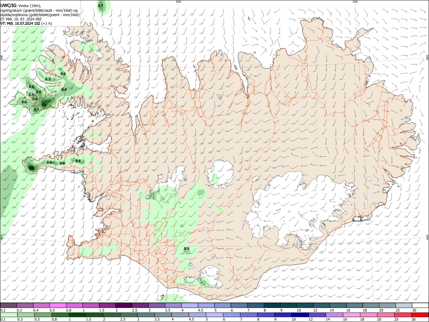Click the 2.5–3 grey-green swatch in lower legend row

pyautogui.click(x=129, y=315)
